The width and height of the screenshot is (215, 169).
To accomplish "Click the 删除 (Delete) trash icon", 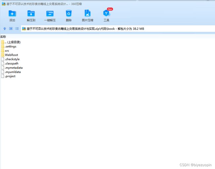I will pos(68,13).
